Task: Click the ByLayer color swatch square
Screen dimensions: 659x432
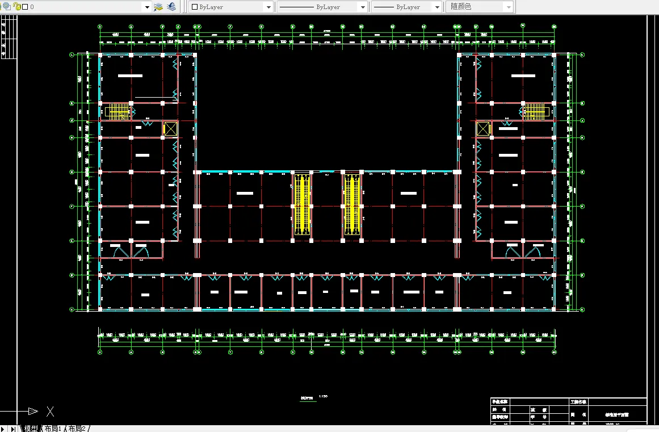Action: pos(195,7)
